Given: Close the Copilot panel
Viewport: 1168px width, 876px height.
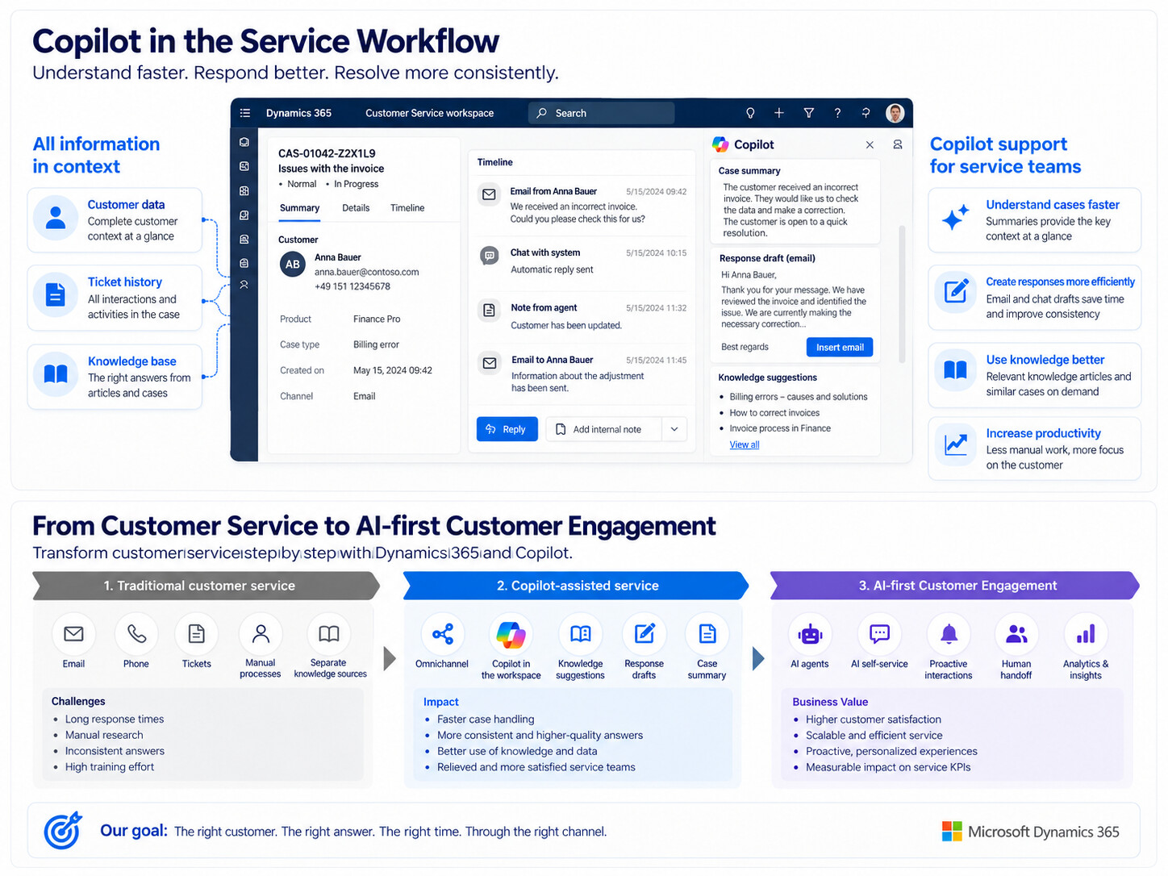Looking at the screenshot, I should coord(870,145).
